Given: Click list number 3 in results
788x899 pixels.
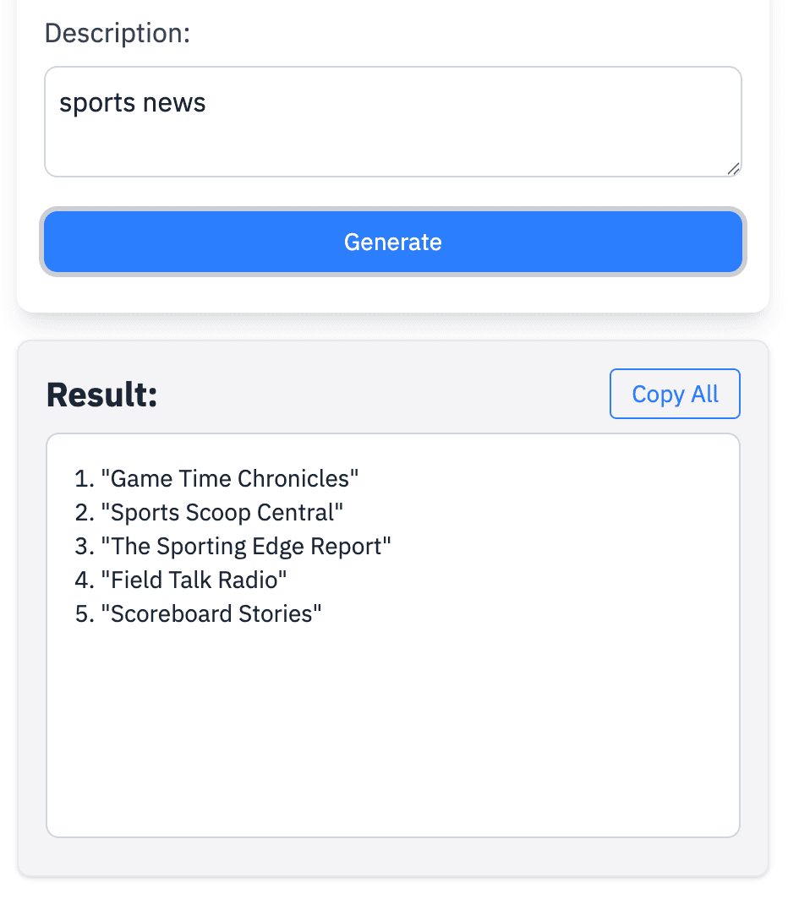Looking at the screenshot, I should click(85, 547).
